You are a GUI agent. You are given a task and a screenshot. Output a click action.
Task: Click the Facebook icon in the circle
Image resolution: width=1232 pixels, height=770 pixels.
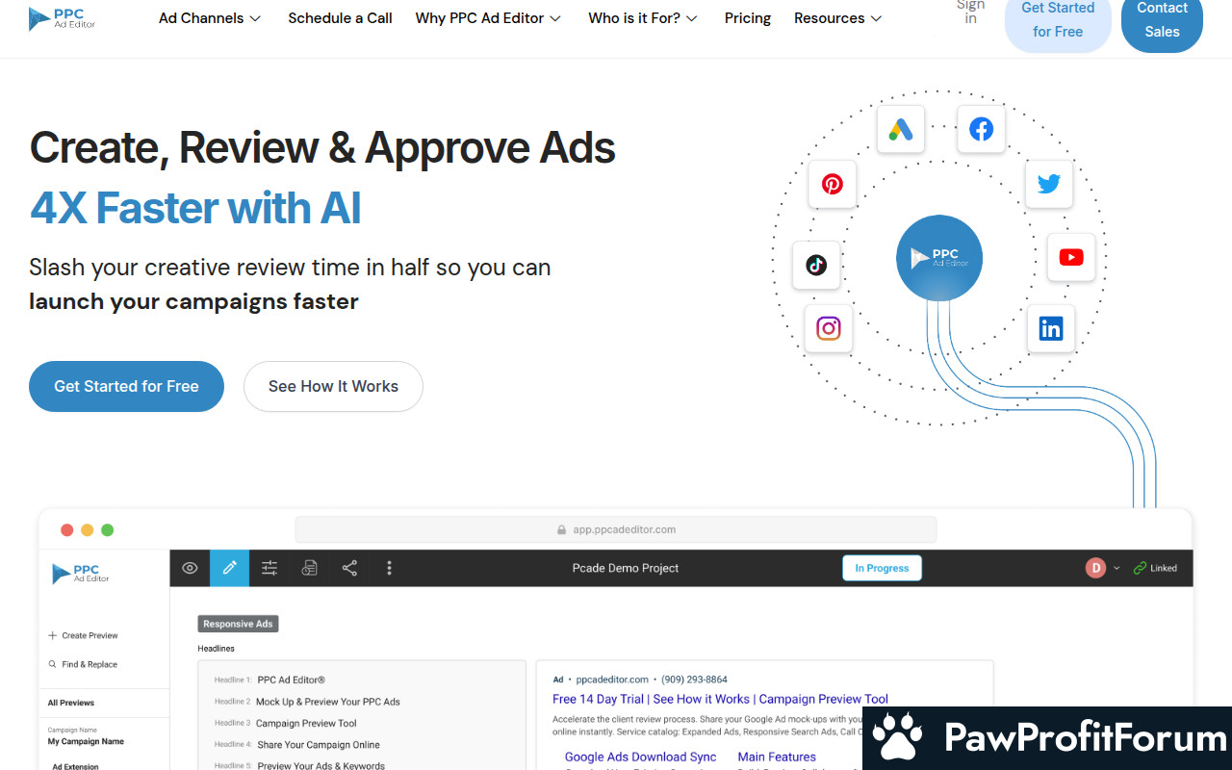coord(981,129)
